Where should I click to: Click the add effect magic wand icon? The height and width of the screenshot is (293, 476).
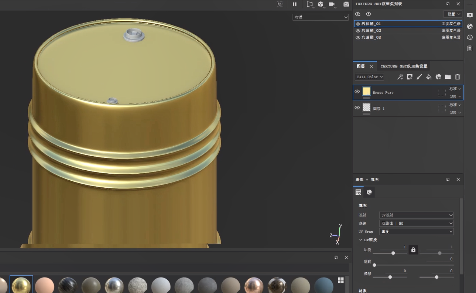pos(400,77)
